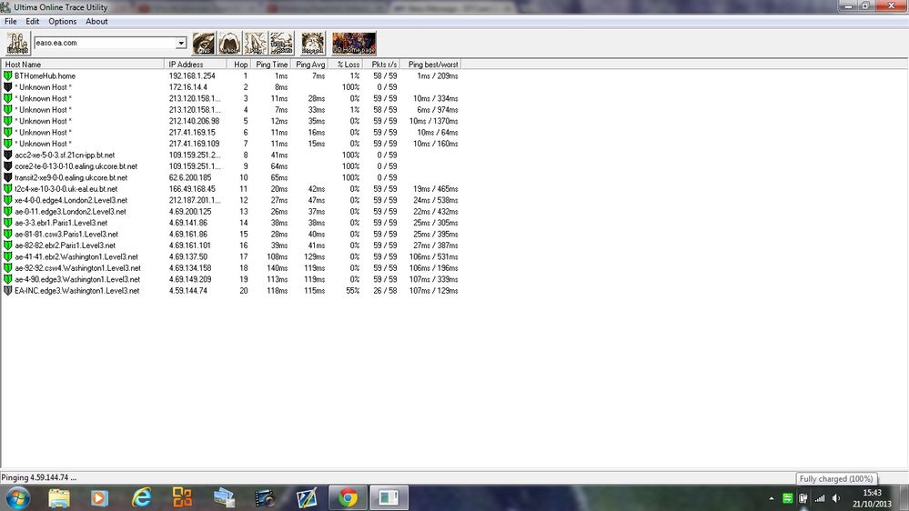
Task: Open the About menu
Action: 96,22
